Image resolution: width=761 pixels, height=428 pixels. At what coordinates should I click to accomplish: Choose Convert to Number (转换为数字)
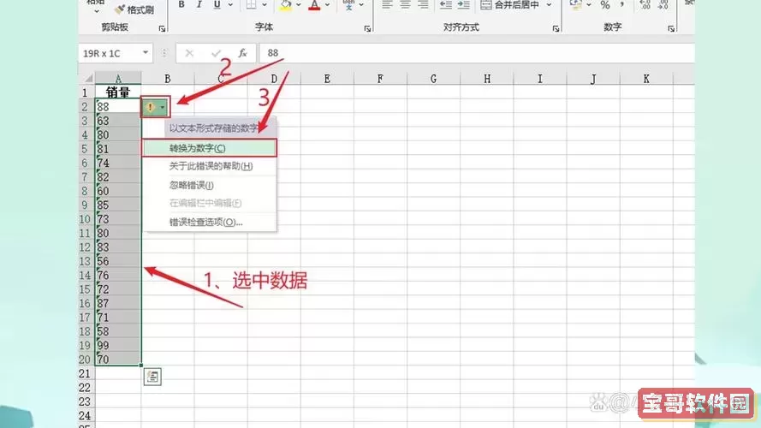[x=209, y=148]
